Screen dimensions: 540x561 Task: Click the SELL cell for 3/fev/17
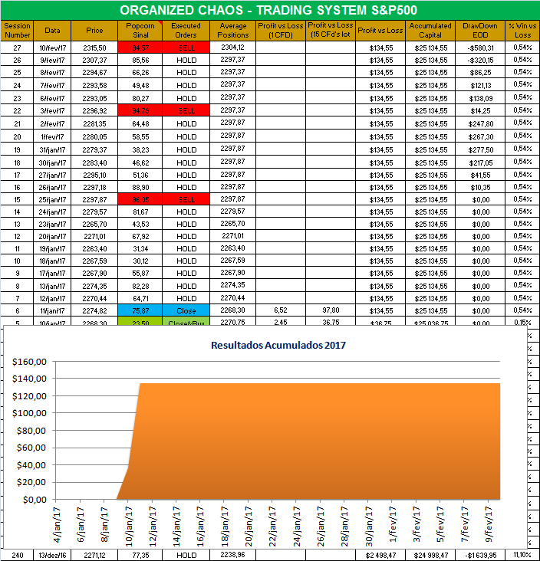tap(186, 110)
